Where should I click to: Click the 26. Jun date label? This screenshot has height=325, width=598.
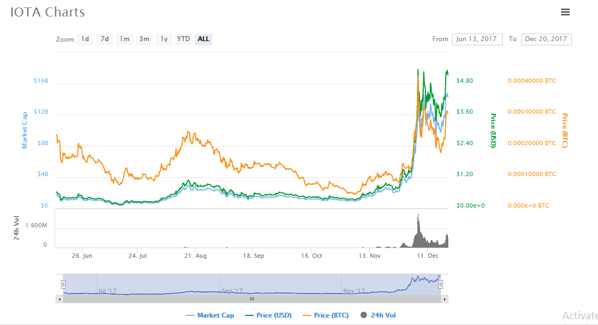click(x=82, y=256)
